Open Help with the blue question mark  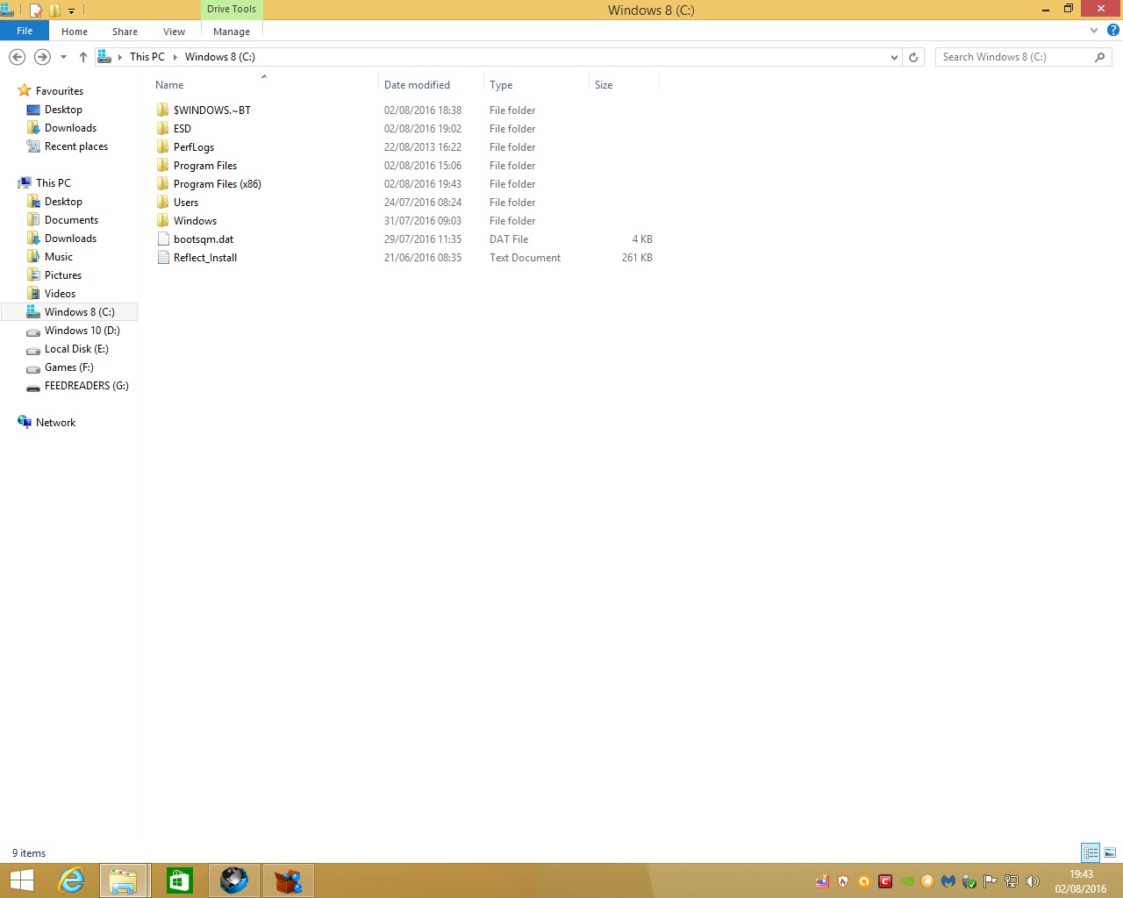(1112, 30)
